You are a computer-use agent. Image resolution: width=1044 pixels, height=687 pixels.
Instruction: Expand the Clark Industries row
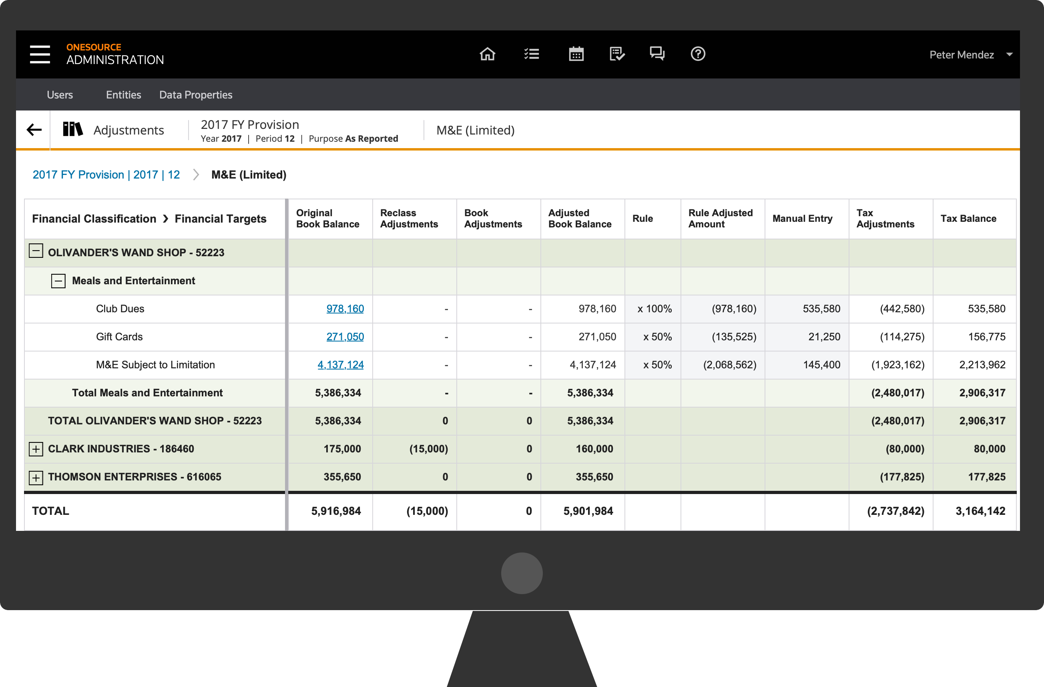point(36,449)
